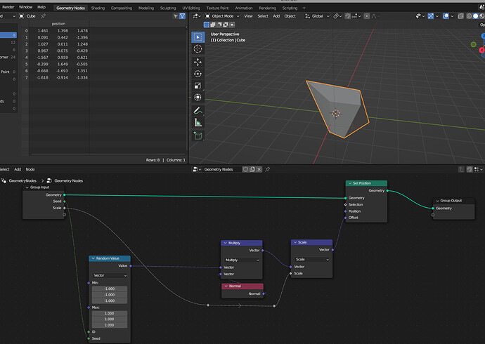This screenshot has height=344, width=485.
Task: Select the Add Cube tool in viewport
Action: [198, 135]
